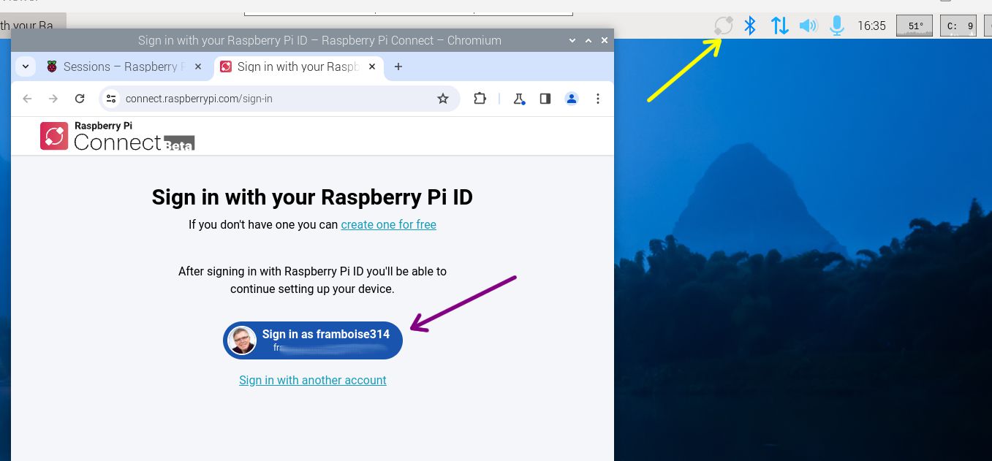This screenshot has height=461, width=992.
Task: Close the Chromium window
Action: click(605, 40)
